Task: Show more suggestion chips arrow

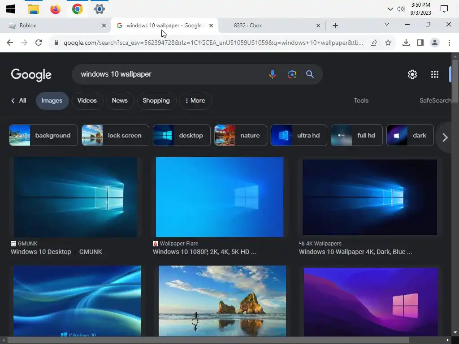Action: point(445,138)
